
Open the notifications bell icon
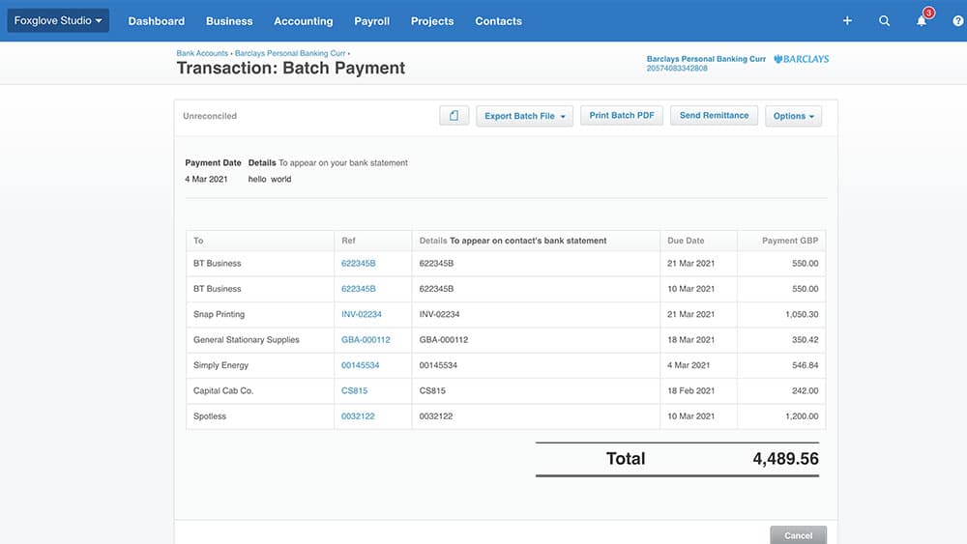922,21
